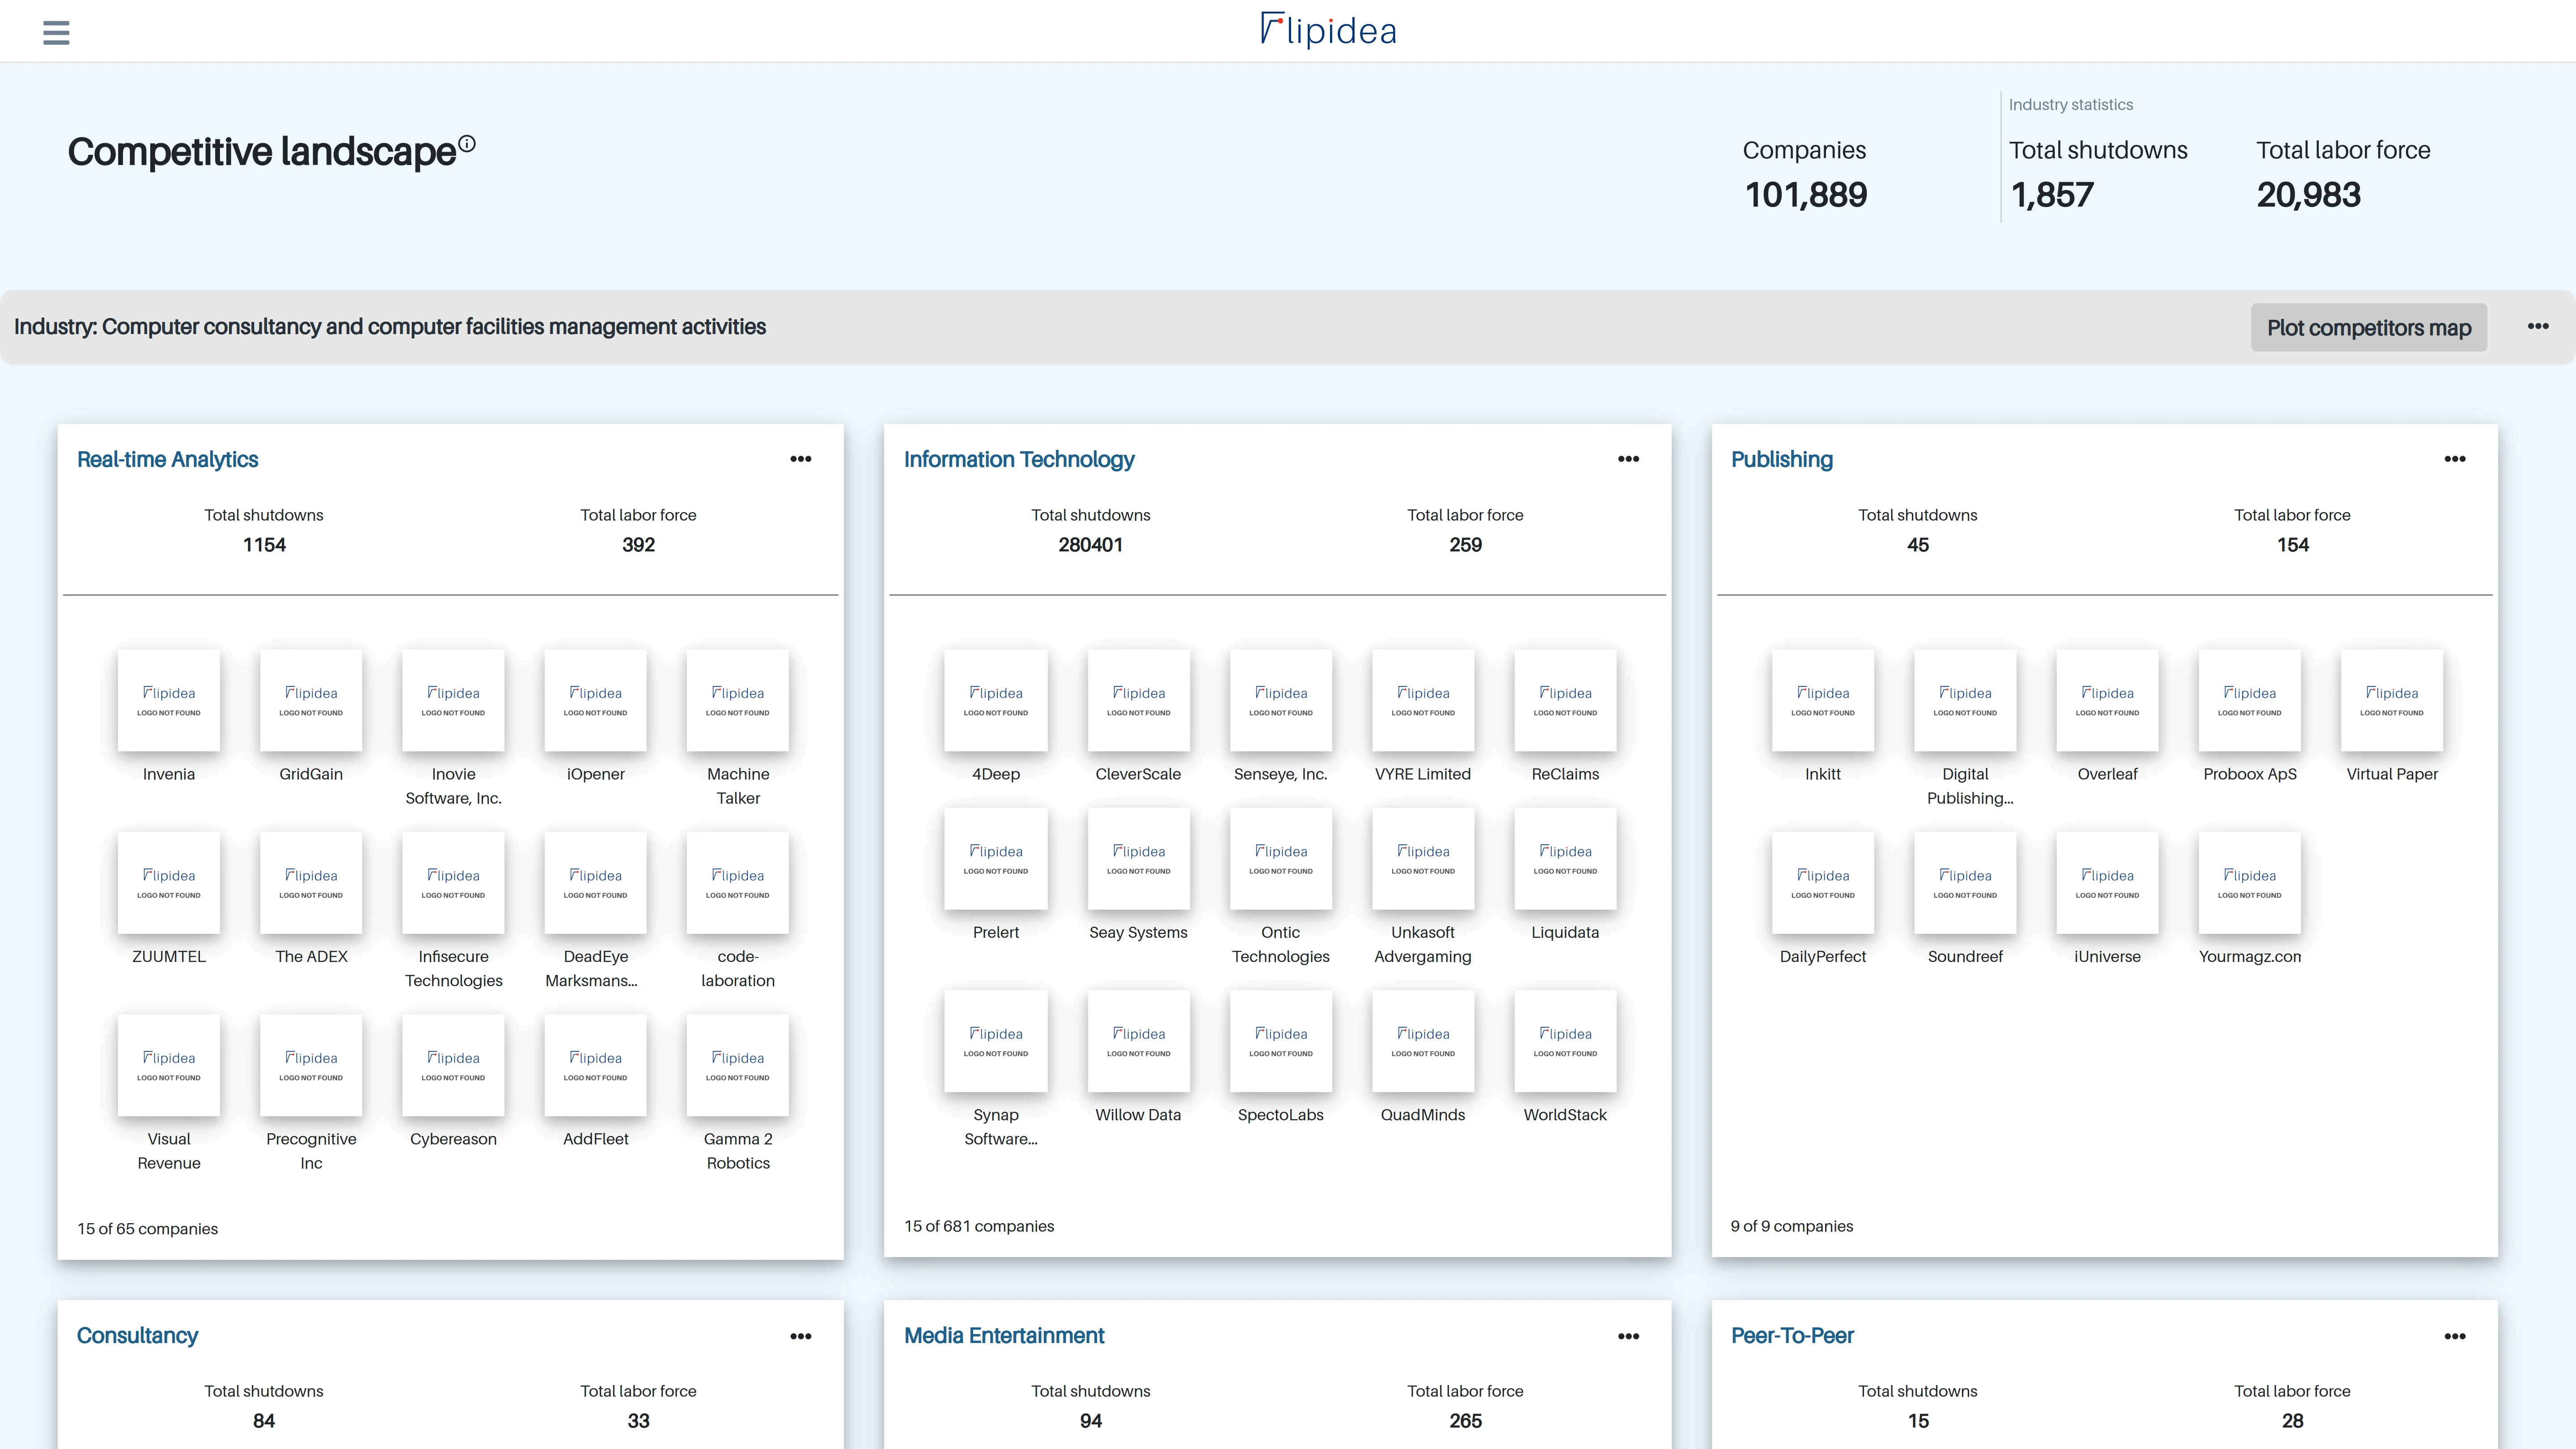The image size is (2576, 1449).
Task: Select the GridGain company logo tile
Action: click(311, 700)
